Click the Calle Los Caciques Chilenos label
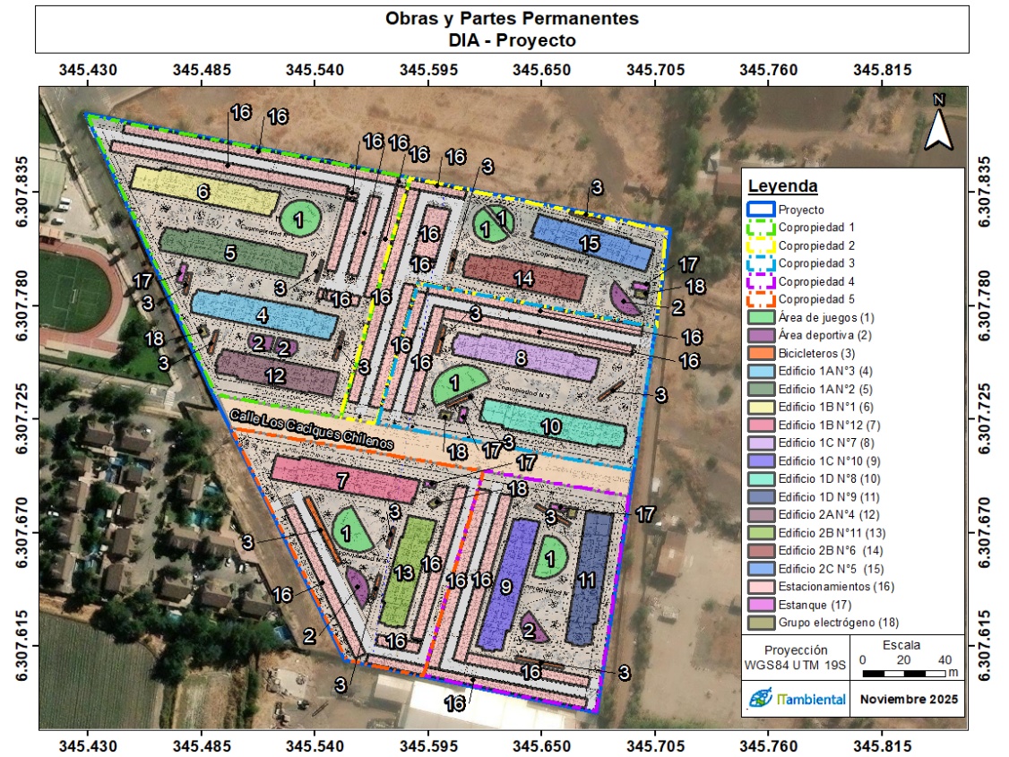1009x757 pixels. point(311,430)
